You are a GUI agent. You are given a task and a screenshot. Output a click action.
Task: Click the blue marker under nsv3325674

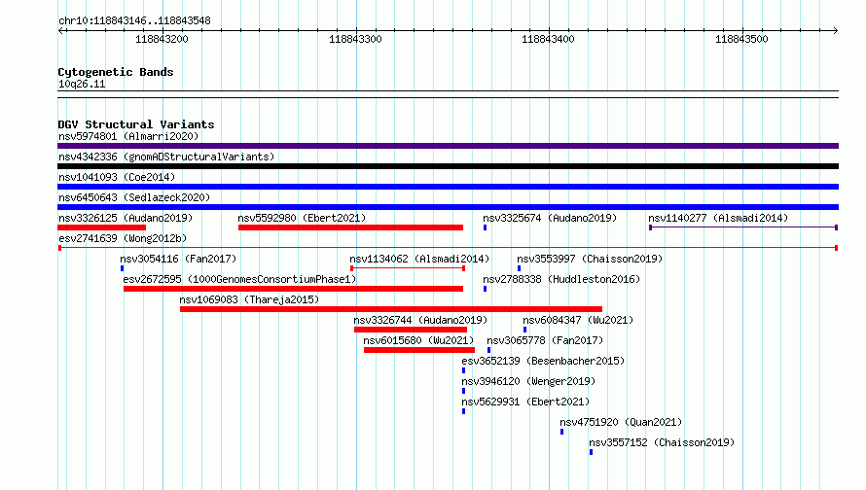coord(485,227)
